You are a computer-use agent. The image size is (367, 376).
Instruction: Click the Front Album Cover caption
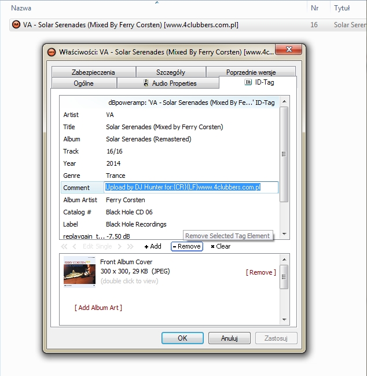click(126, 262)
